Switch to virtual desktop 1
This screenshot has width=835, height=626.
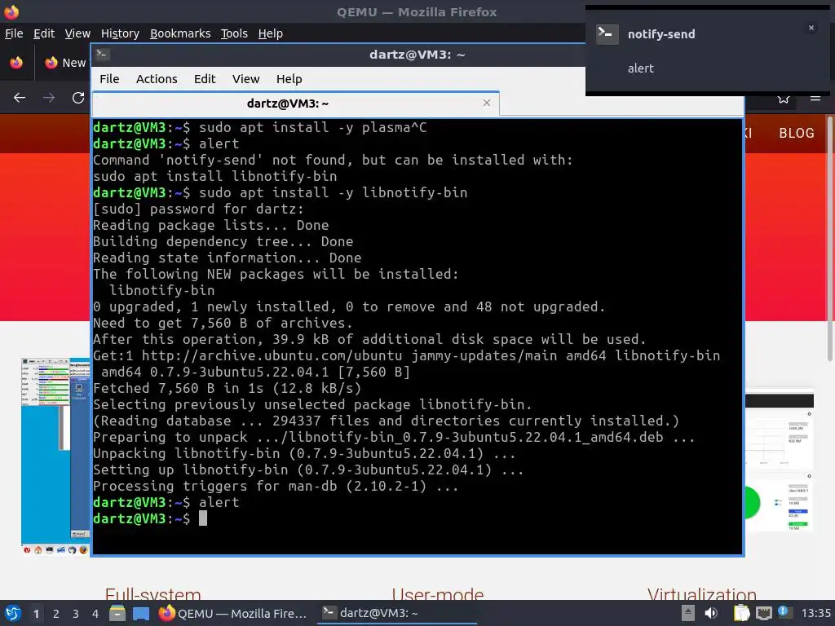(x=36, y=614)
